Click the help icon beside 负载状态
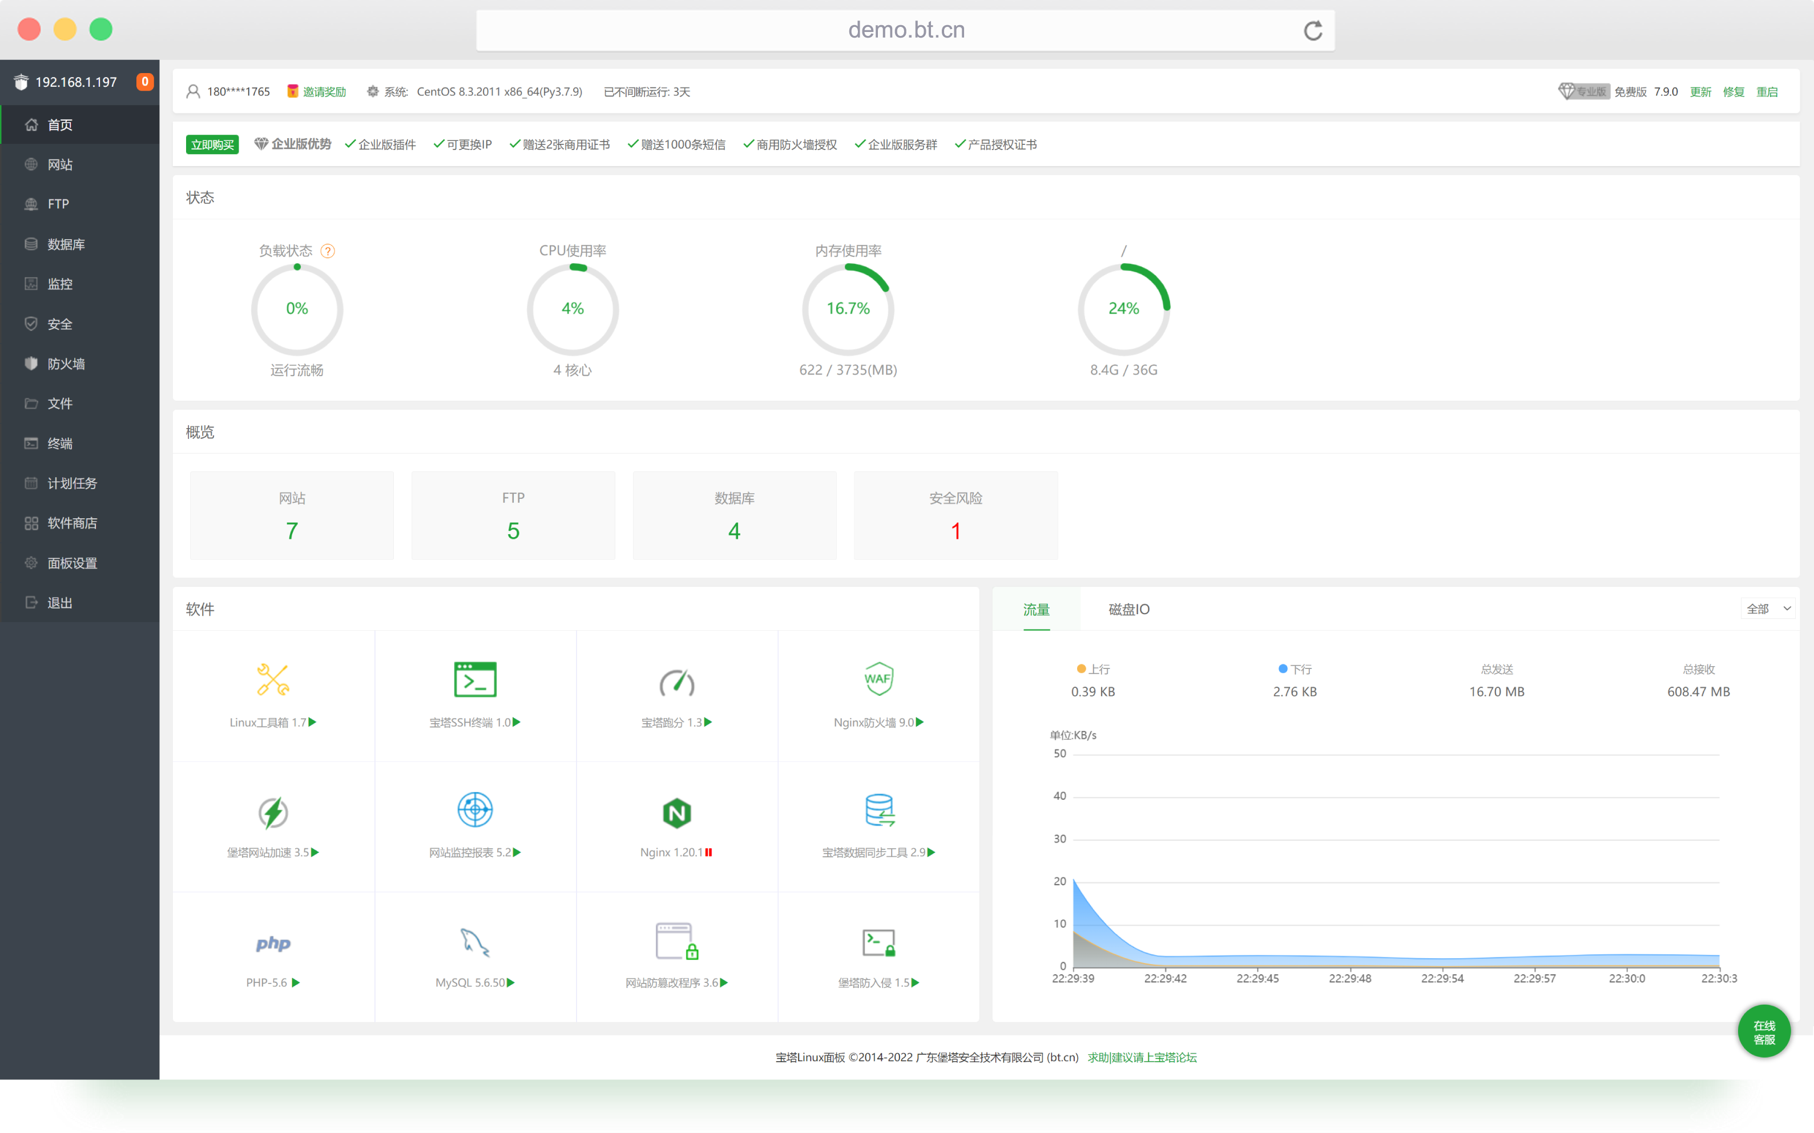1814x1133 pixels. (x=328, y=251)
